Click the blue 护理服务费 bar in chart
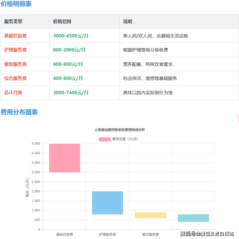This screenshot has width=239, height=239. 107,203
